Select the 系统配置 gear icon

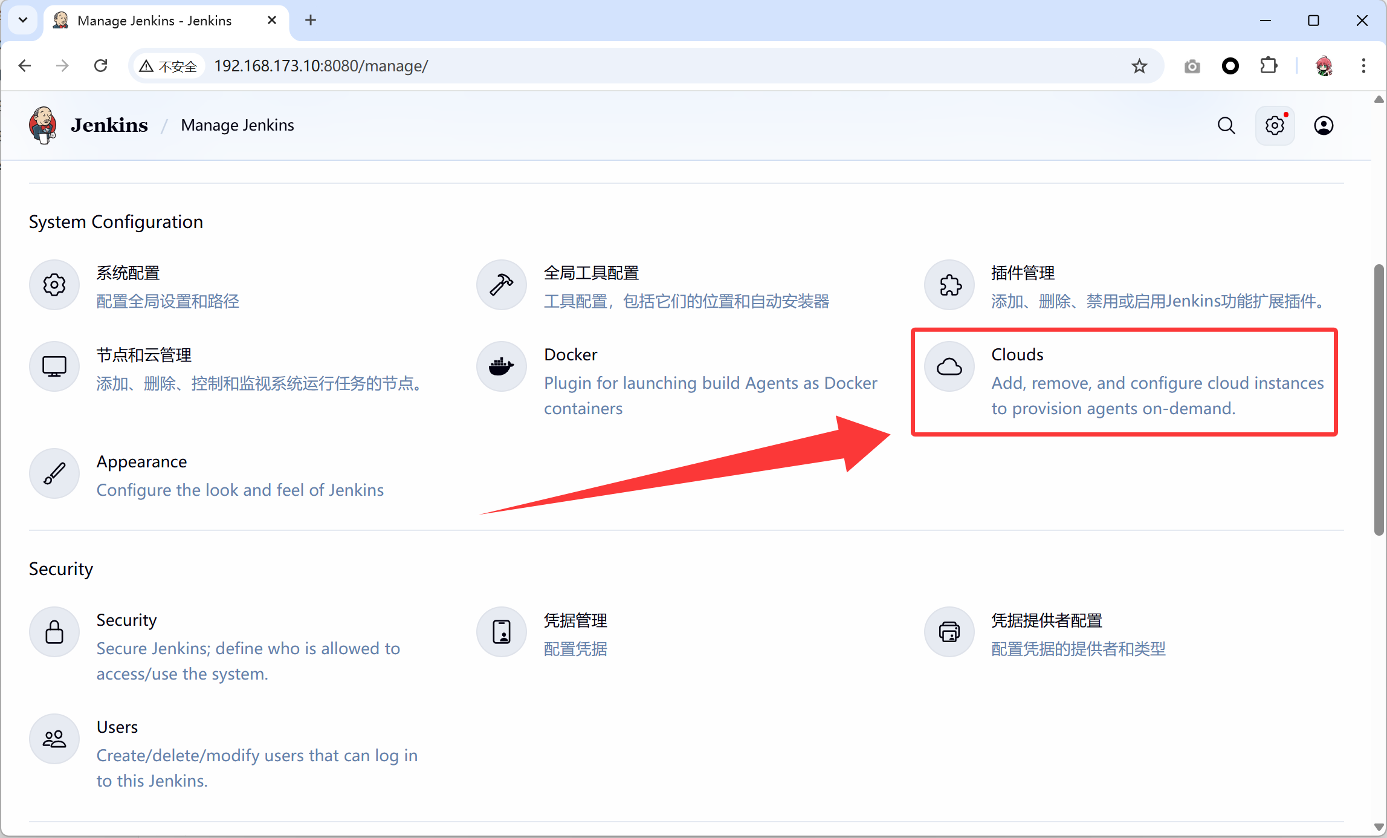(54, 285)
